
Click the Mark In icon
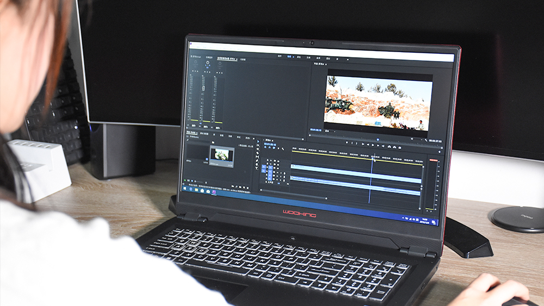click(x=352, y=143)
